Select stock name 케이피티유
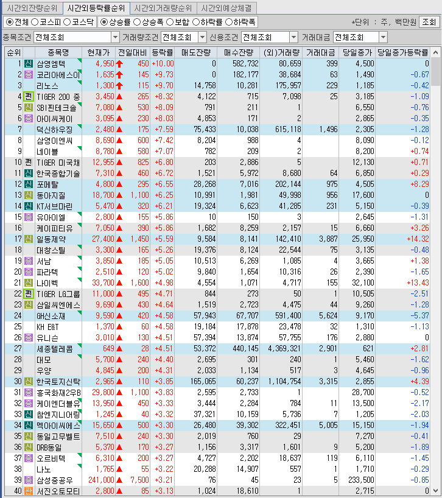442x498 pixels. point(55,228)
